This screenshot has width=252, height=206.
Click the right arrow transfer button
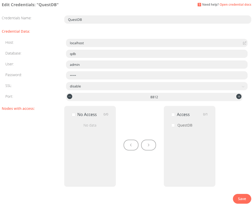coord(149,145)
